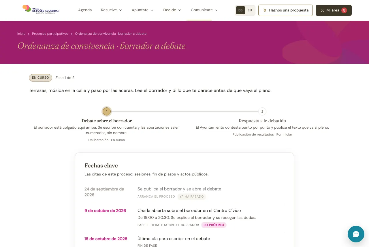The height and width of the screenshot is (247, 369).
Task: Switch language to EU
Action: point(250,10)
